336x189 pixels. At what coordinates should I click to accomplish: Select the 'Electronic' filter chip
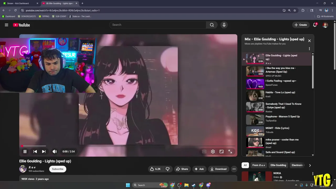(297, 165)
